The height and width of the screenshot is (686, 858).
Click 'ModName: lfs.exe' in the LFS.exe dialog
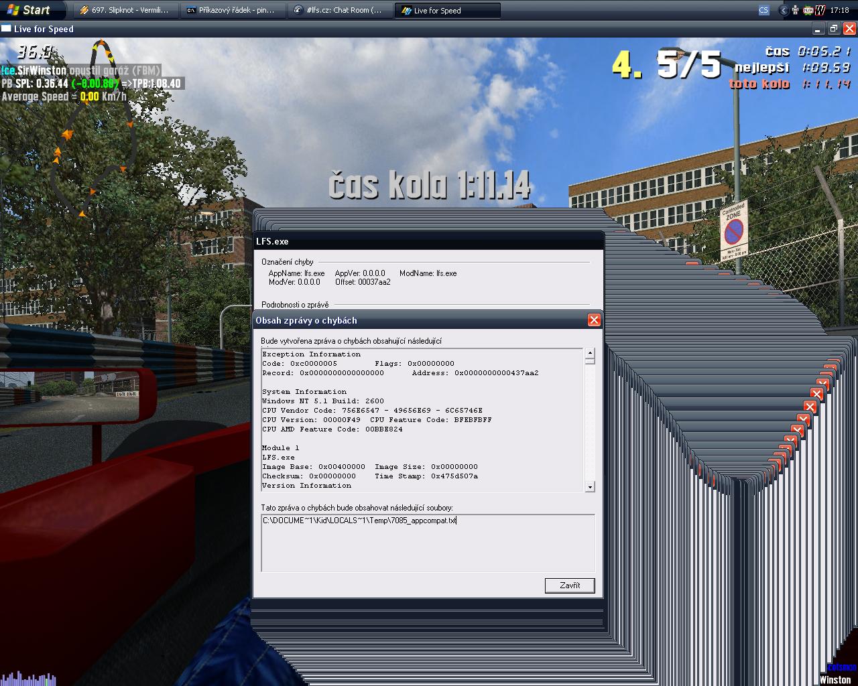pyautogui.click(x=428, y=273)
